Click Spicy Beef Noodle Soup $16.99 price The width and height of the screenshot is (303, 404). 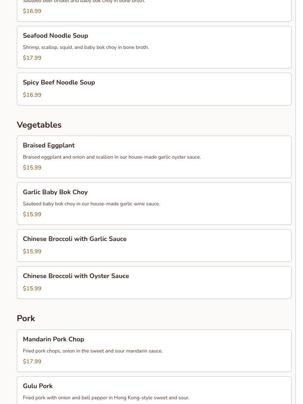point(32,95)
